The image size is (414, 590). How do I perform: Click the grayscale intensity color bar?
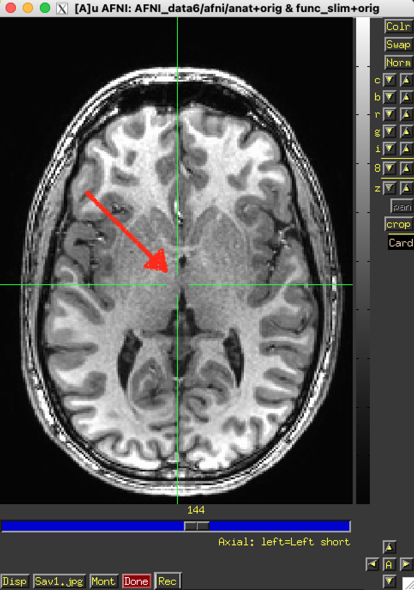[x=363, y=258]
